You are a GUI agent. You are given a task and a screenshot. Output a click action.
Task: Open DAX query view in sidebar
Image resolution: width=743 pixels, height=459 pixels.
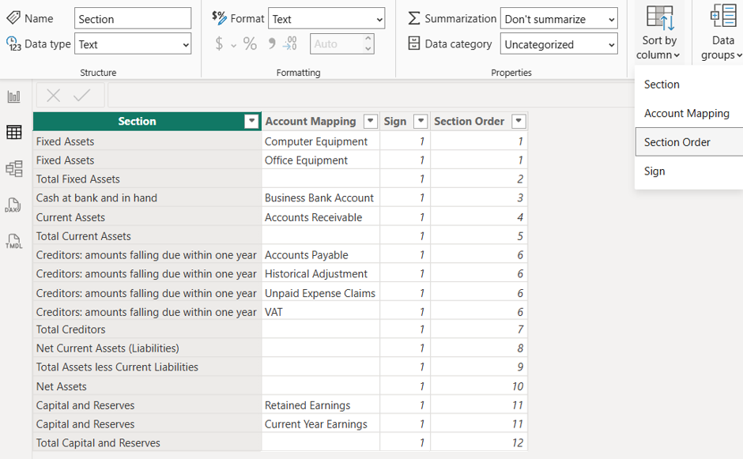tap(13, 205)
